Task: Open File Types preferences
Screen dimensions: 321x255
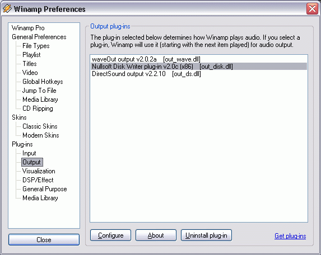Action: [36, 46]
